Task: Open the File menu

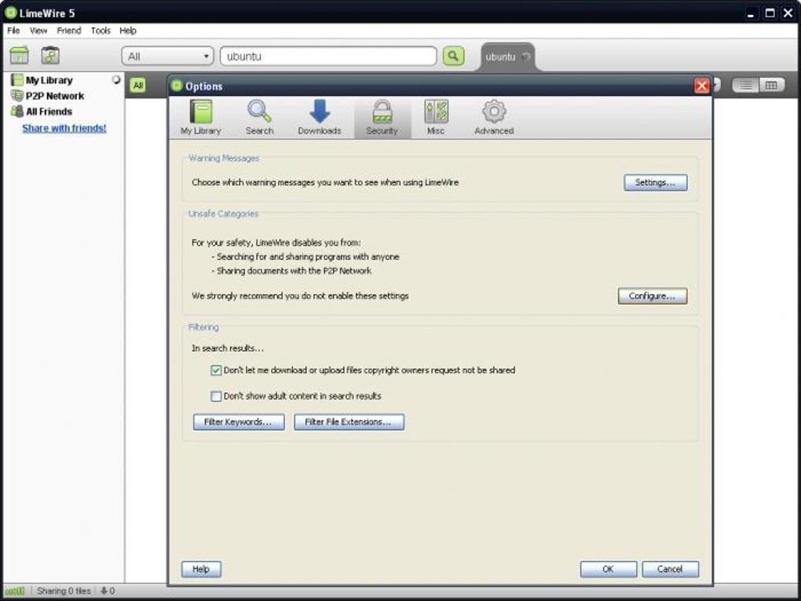Action: (13, 31)
